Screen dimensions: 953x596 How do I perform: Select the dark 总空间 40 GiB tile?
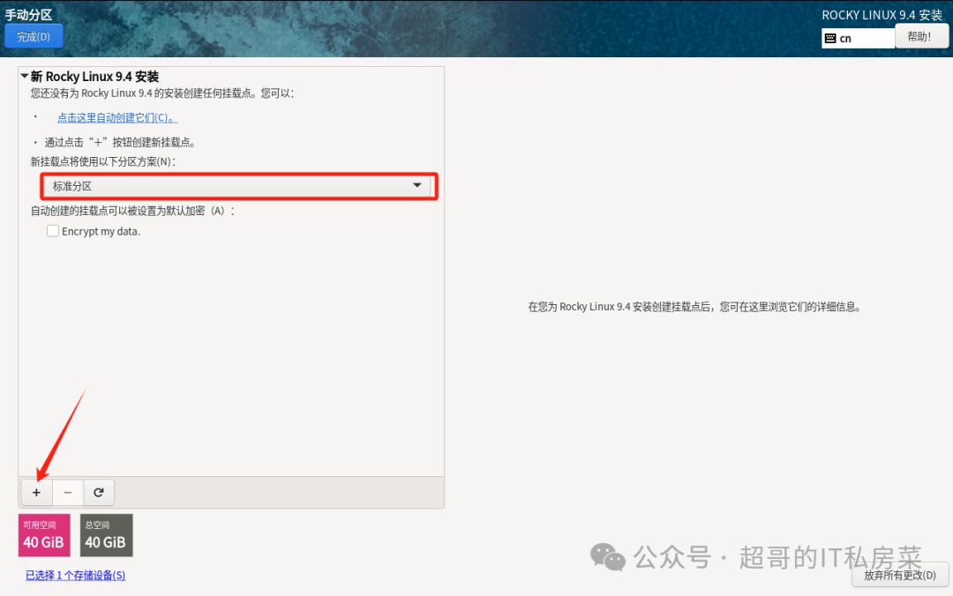click(x=106, y=535)
